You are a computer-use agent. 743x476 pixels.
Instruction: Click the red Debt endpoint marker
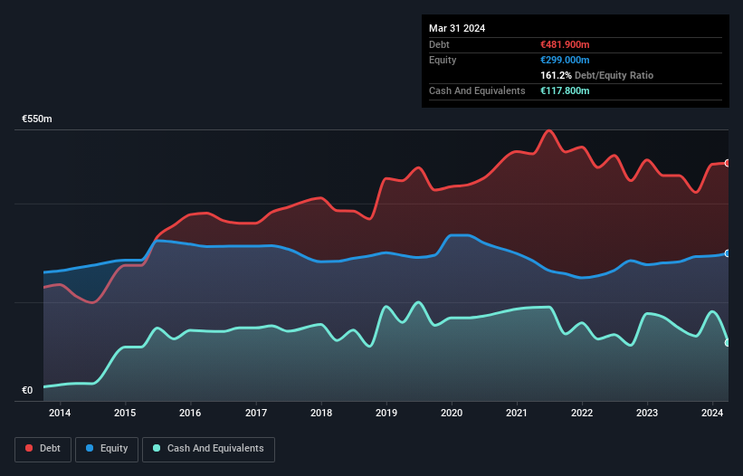(x=728, y=163)
